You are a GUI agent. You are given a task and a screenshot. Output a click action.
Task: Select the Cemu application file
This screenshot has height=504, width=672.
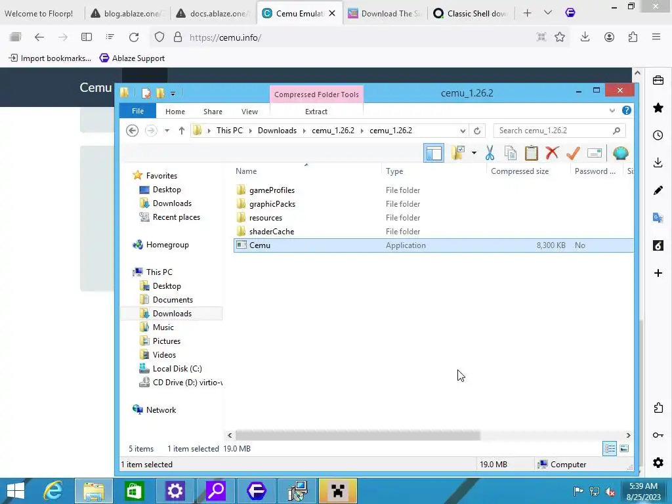tap(433, 245)
